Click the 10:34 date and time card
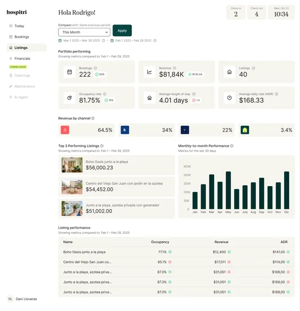The height and width of the screenshot is (311, 300). [x=281, y=13]
